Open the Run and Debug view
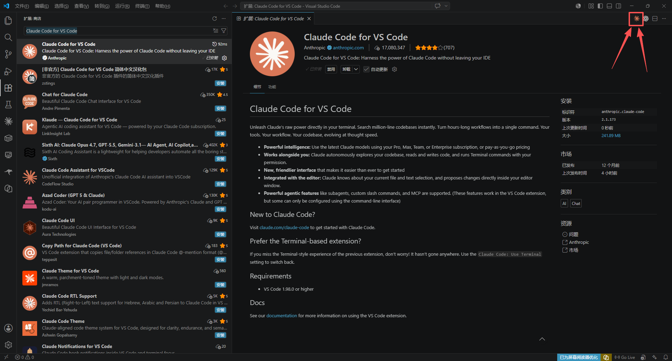Image resolution: width=672 pixels, height=361 pixels. pos(8,71)
